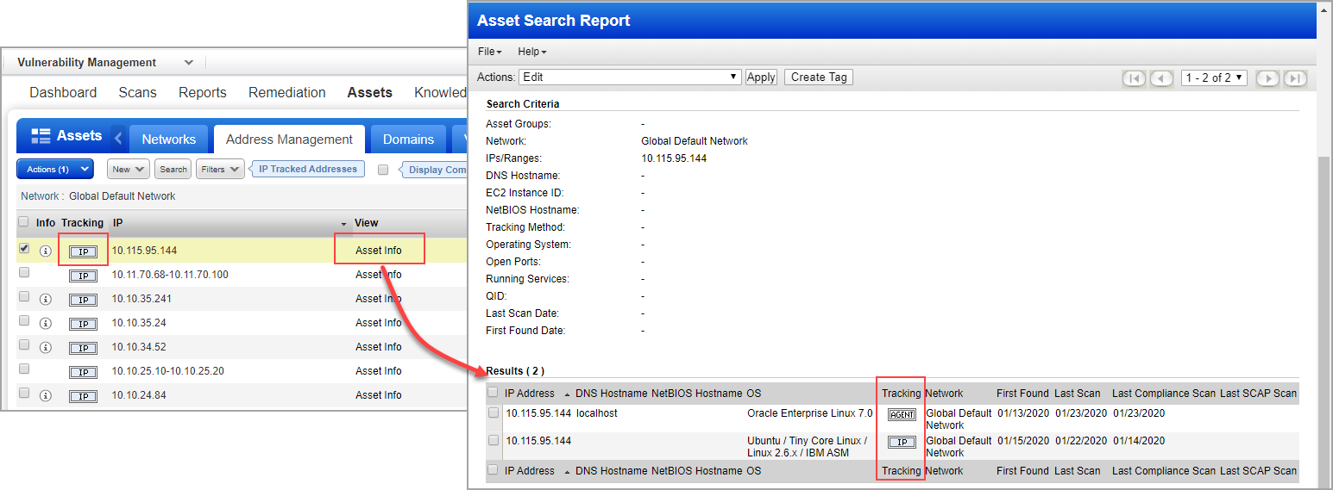Sort results by Last Scan column header

pyautogui.click(x=1078, y=393)
